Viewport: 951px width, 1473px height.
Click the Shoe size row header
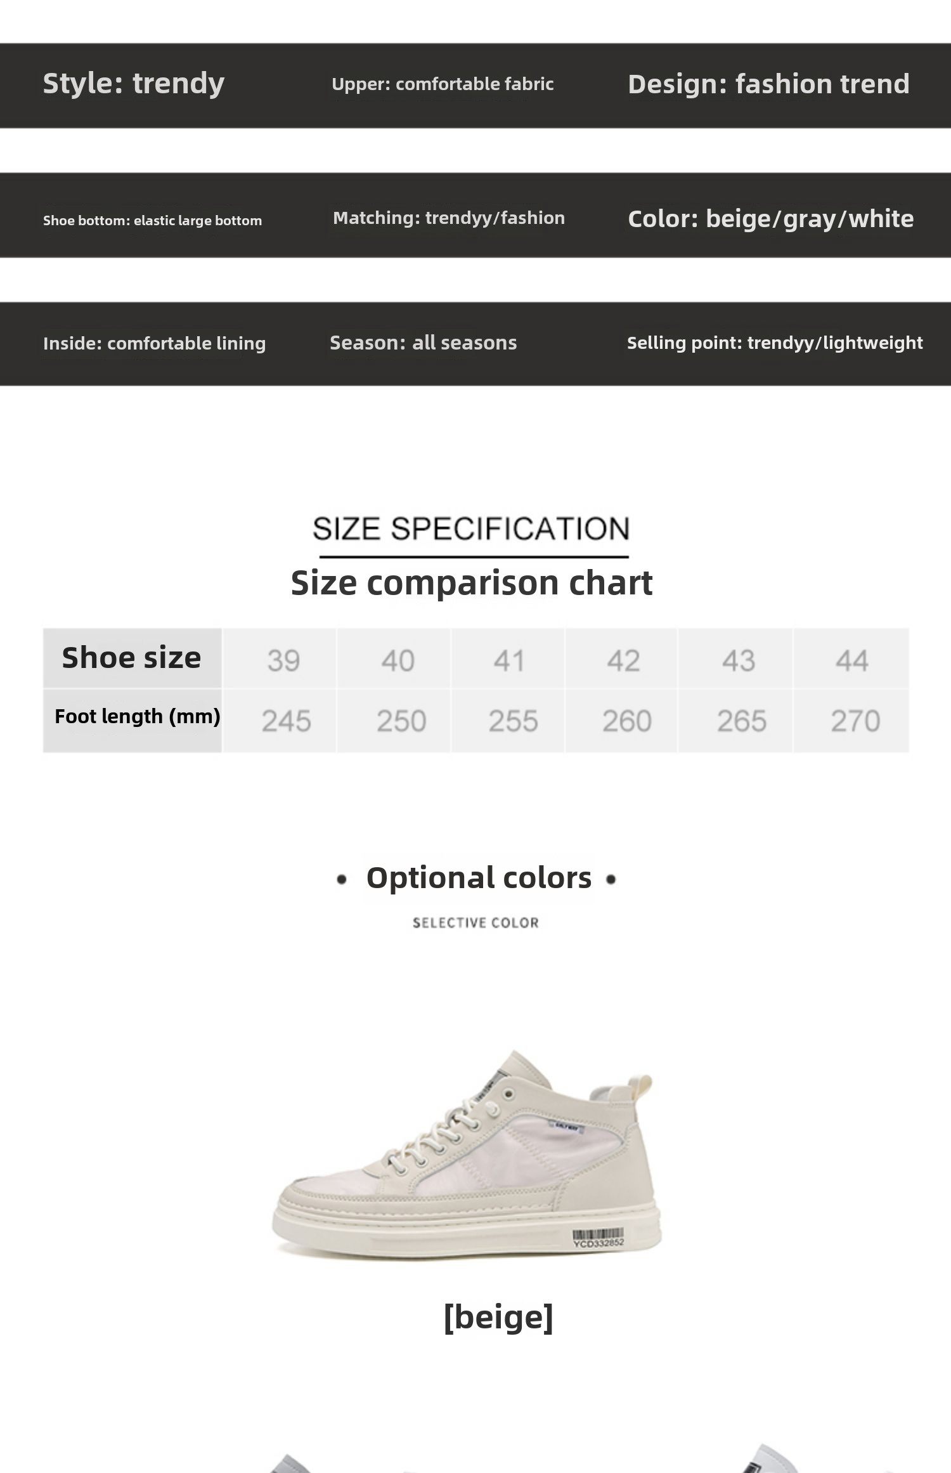pyautogui.click(x=131, y=658)
